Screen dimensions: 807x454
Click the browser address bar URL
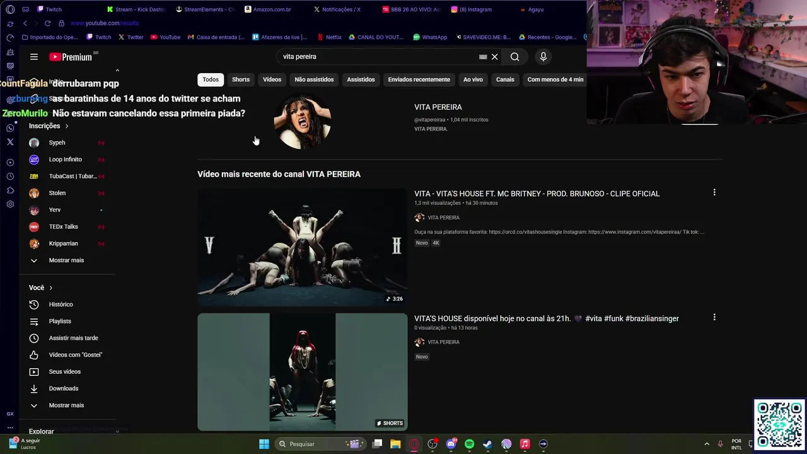tap(104, 23)
